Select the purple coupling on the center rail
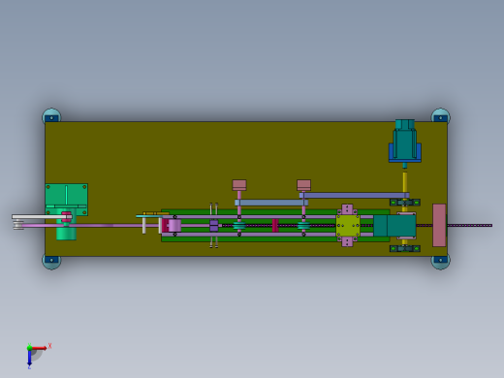504x378 pixels. click(x=214, y=226)
